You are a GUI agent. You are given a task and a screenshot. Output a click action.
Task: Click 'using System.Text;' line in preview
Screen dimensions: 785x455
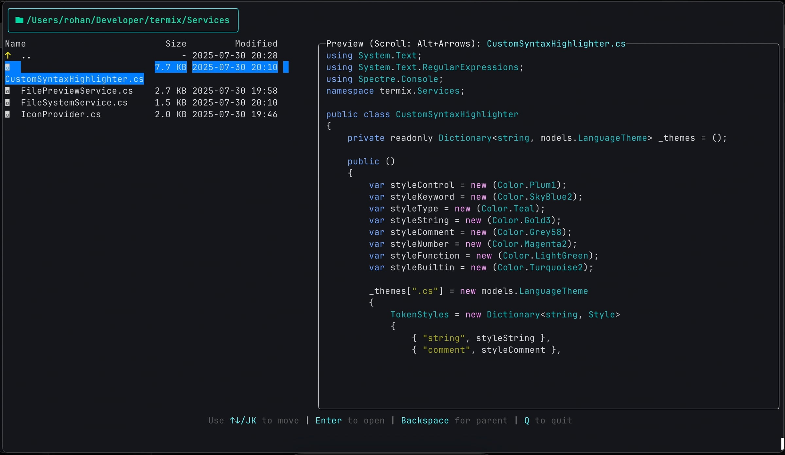click(x=374, y=56)
